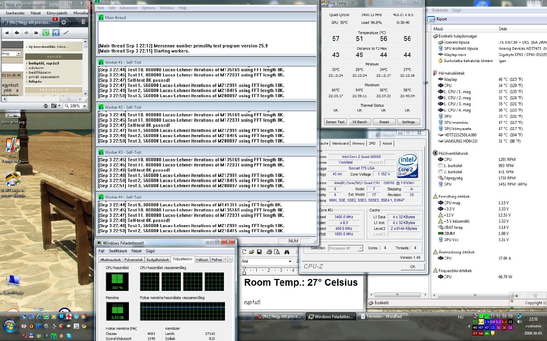This screenshot has height=341, width=547.
Task: Click OK in the CPU-Z window
Action: pos(413,267)
